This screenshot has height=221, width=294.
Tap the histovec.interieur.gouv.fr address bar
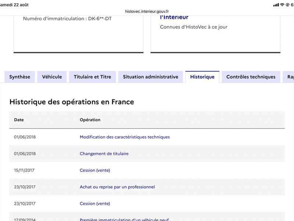pyautogui.click(x=147, y=11)
